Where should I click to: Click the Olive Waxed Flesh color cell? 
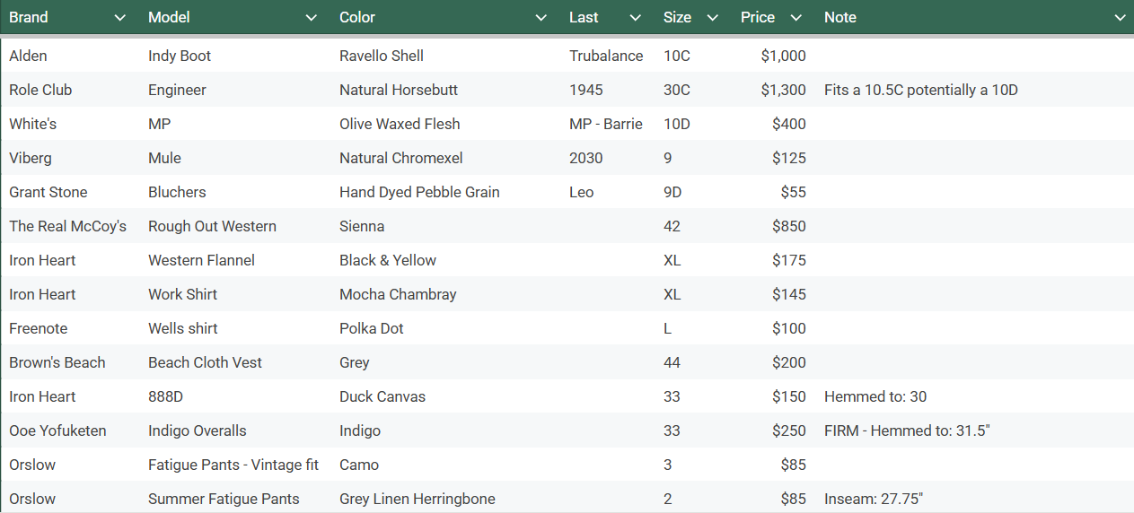(x=400, y=124)
